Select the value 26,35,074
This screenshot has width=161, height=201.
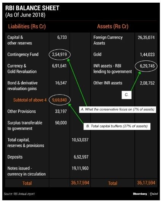(x=146, y=37)
